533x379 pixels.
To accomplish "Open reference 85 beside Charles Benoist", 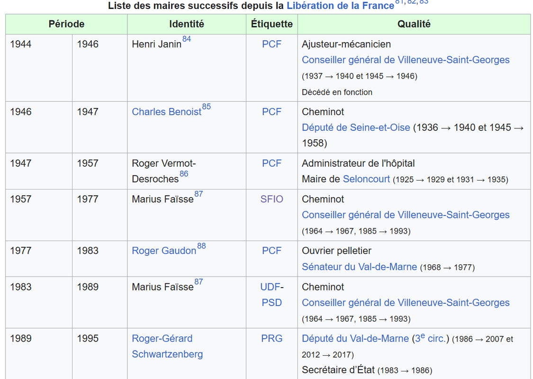I will (207, 107).
